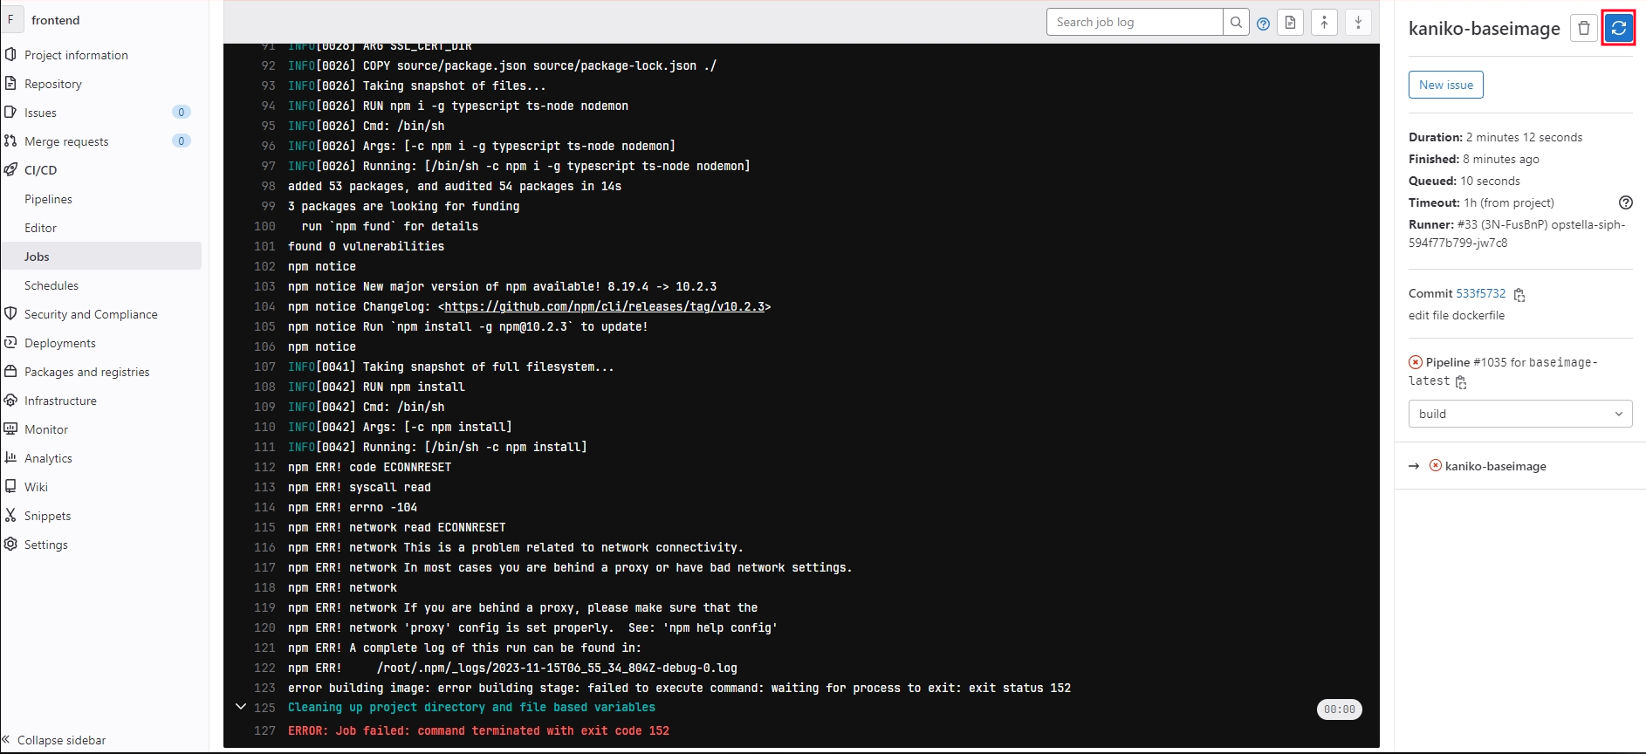Jump to bottom of job log
The image size is (1646, 754).
(x=1358, y=23)
